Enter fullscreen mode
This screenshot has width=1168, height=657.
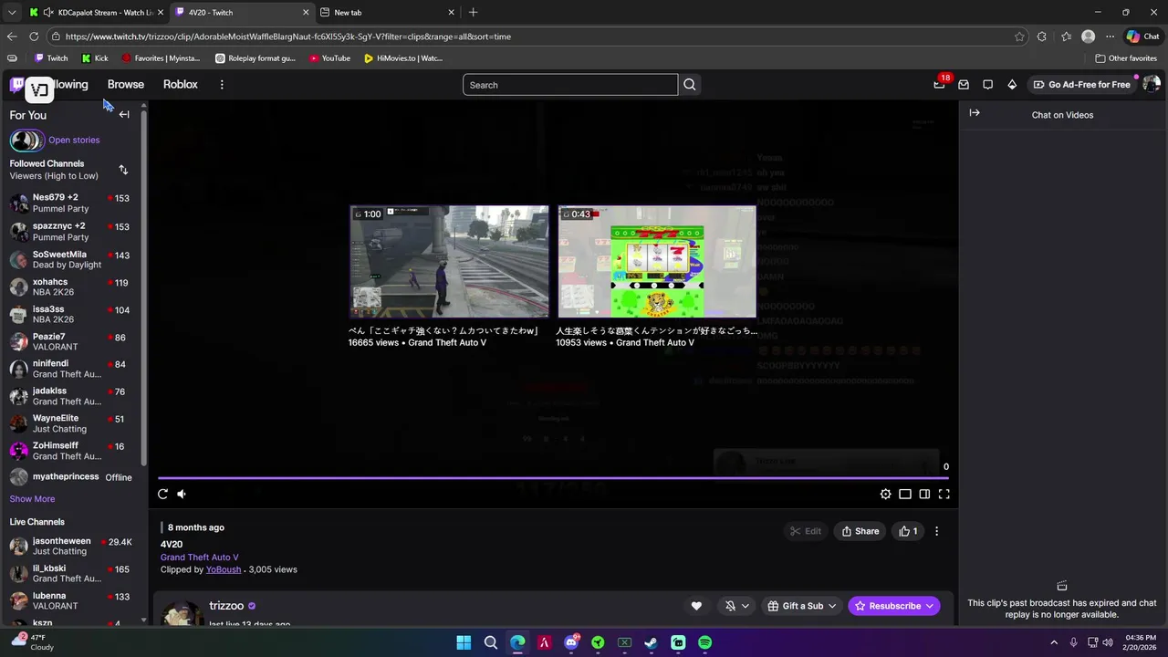[944, 494]
